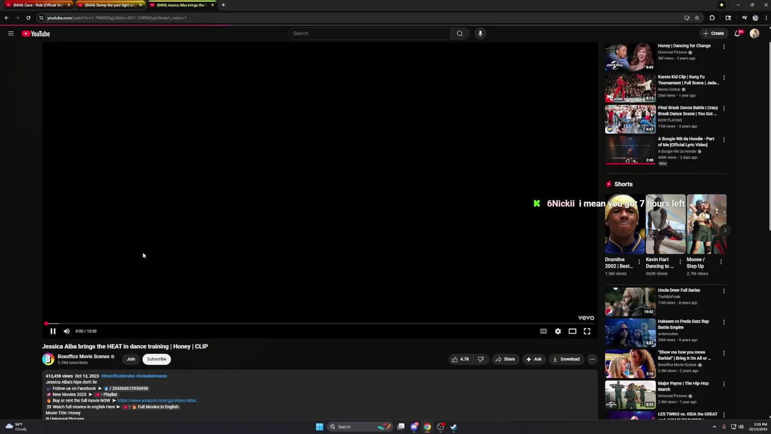This screenshot has height=434, width=771.
Task: Open options for Major Payne video
Action: pos(724,384)
